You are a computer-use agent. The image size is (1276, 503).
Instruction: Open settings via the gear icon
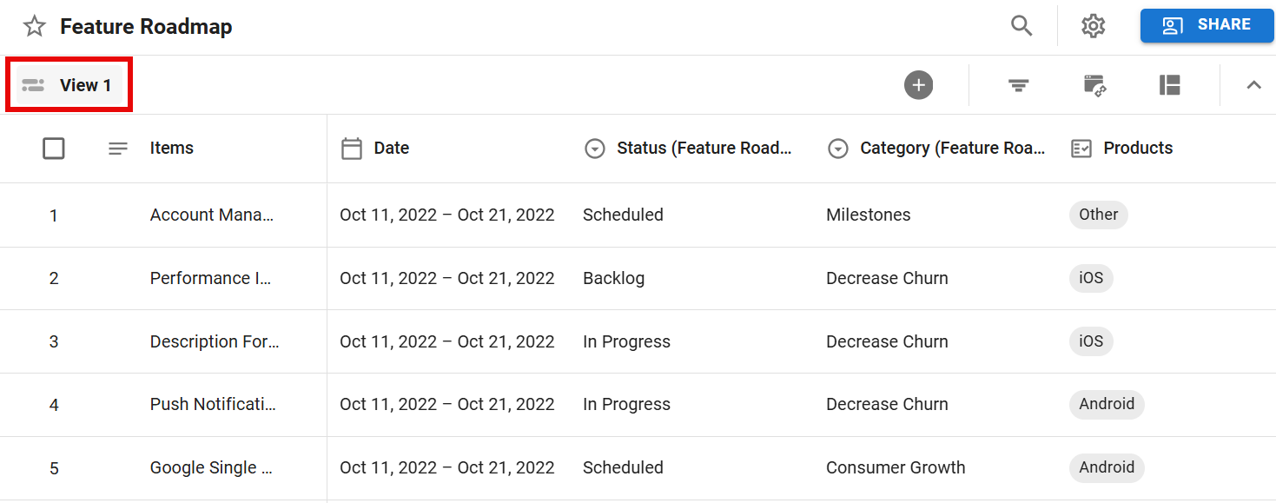click(x=1093, y=26)
